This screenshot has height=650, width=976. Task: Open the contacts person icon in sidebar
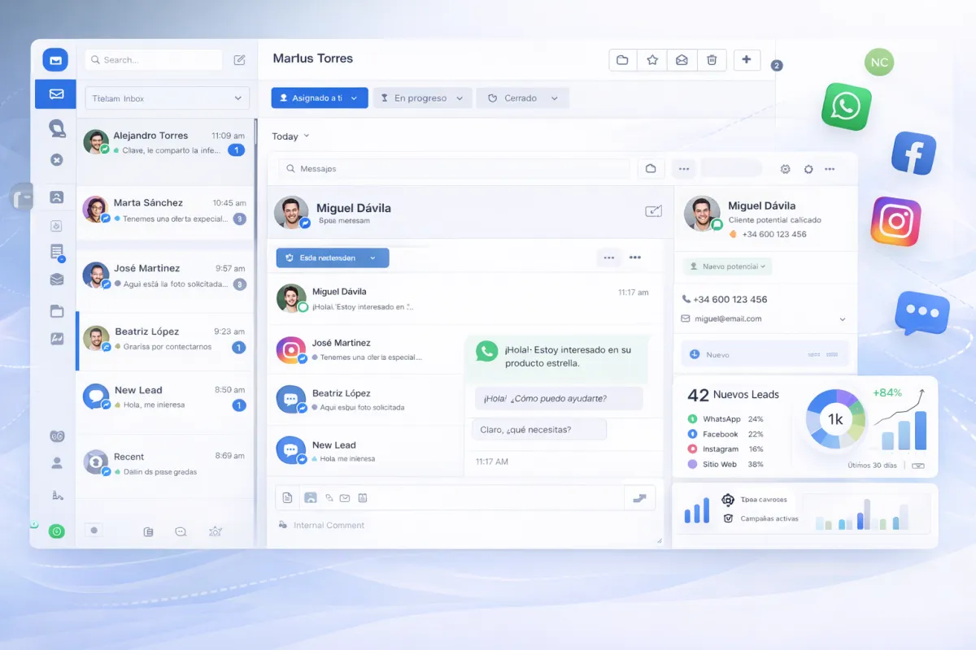57,463
